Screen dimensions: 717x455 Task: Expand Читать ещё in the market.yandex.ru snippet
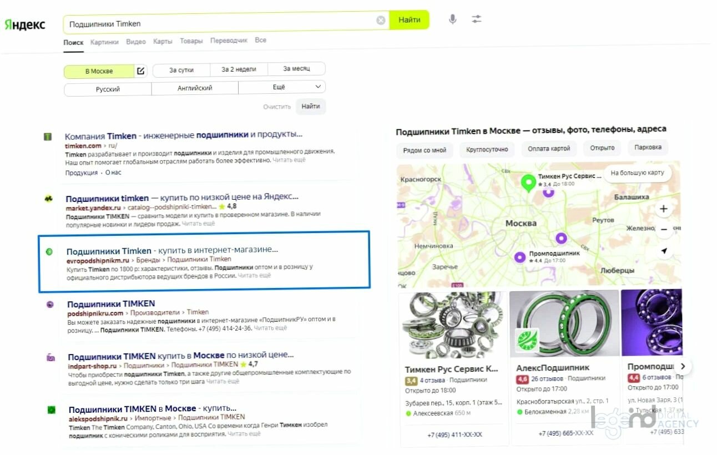click(x=198, y=224)
